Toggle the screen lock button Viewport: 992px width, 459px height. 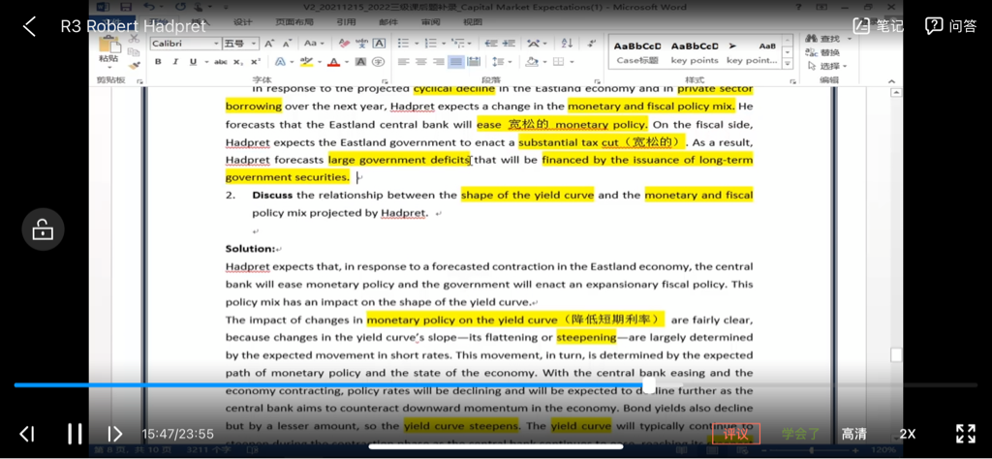point(44,229)
